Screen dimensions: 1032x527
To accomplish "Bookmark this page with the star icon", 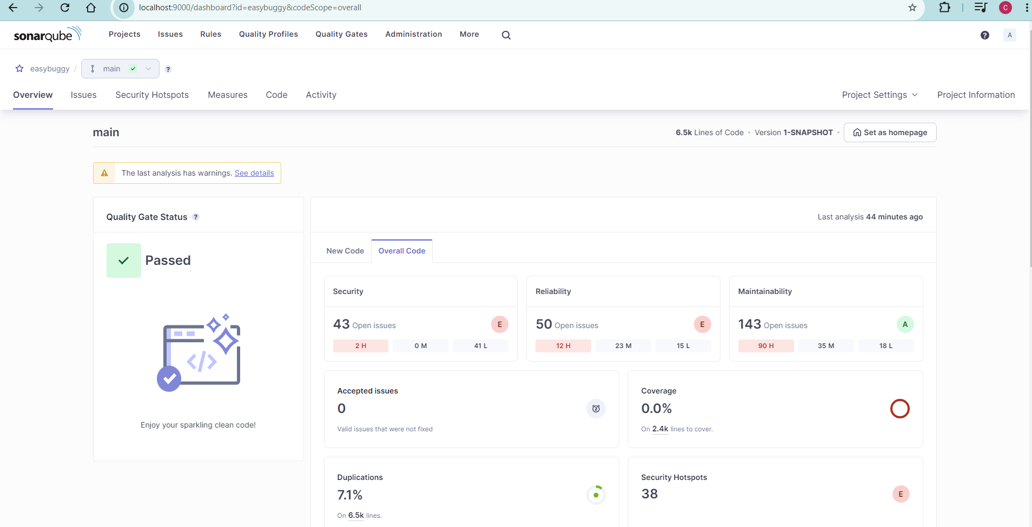I will click(912, 8).
